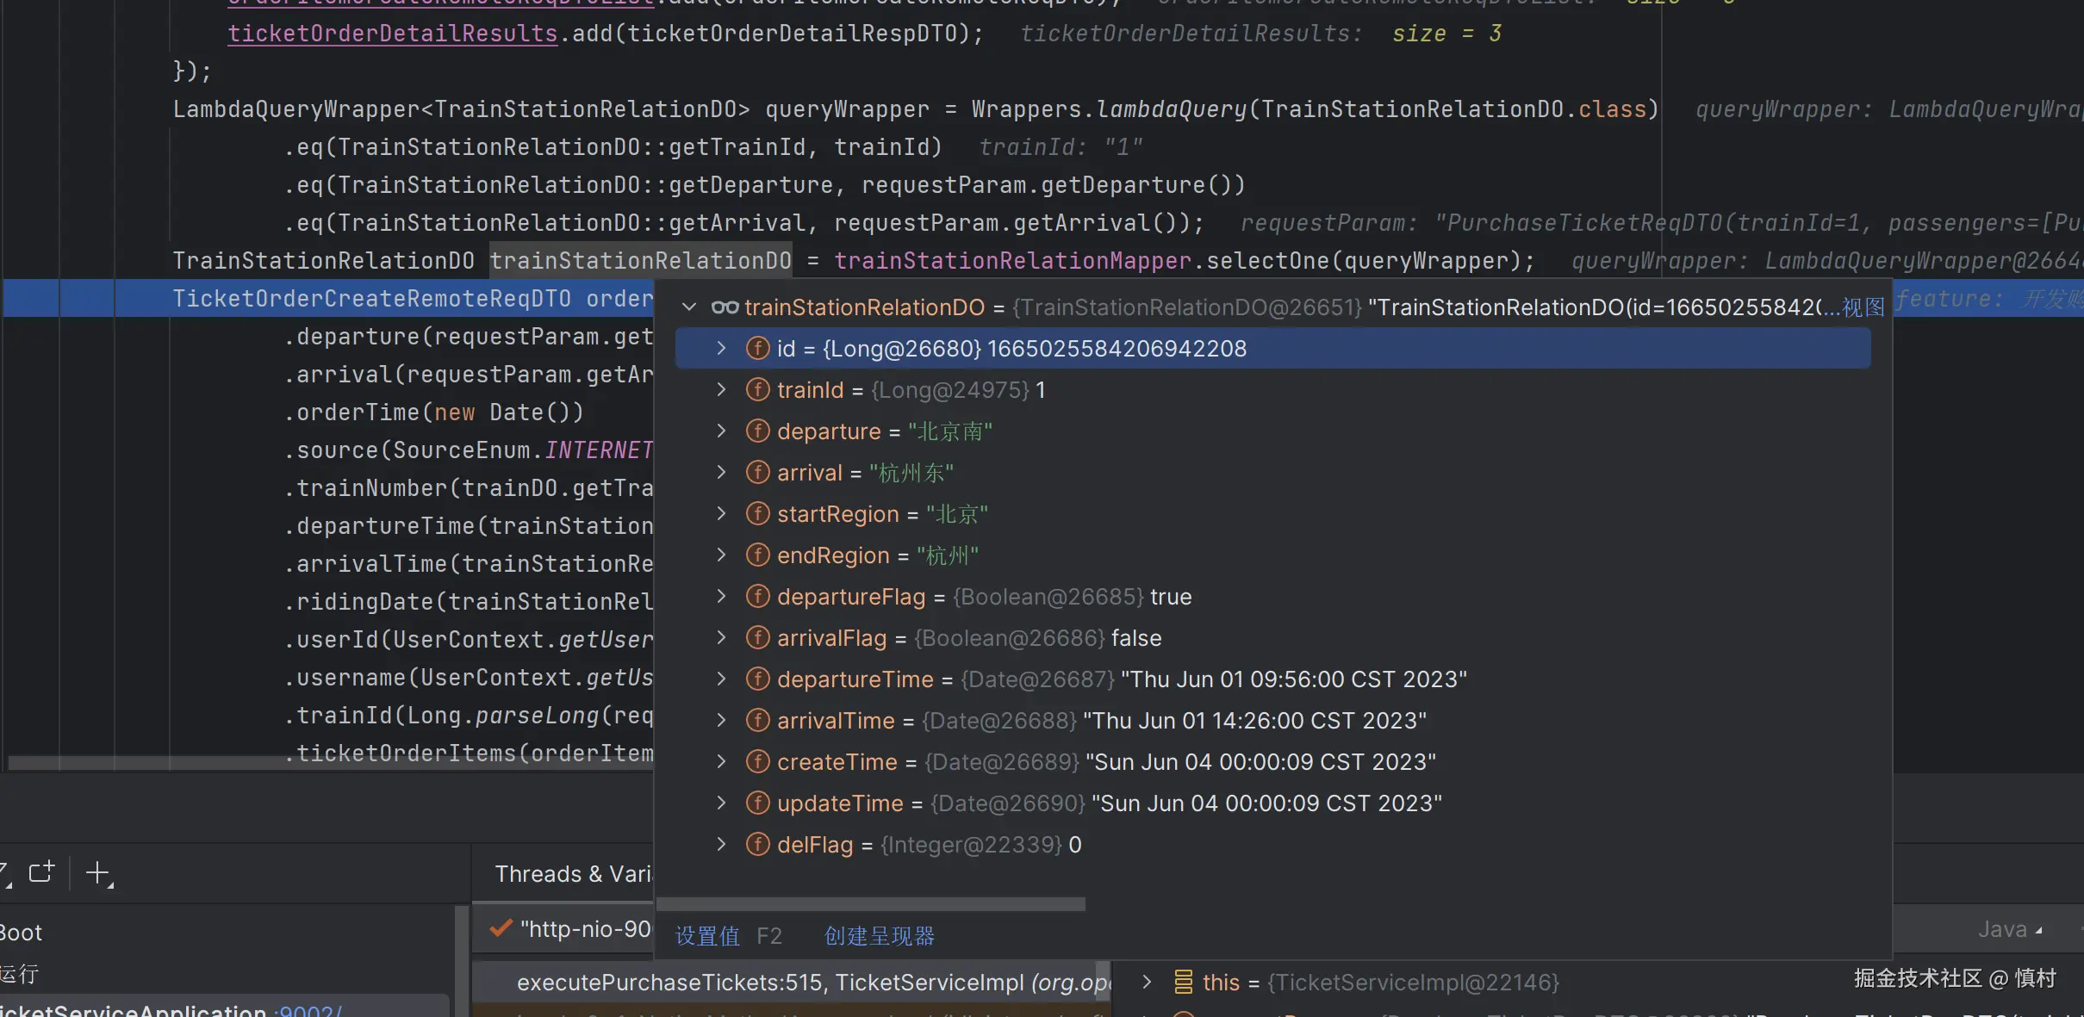This screenshot has height=1017, width=2084.
Task: Click the field icon next to departure
Action: point(757,431)
